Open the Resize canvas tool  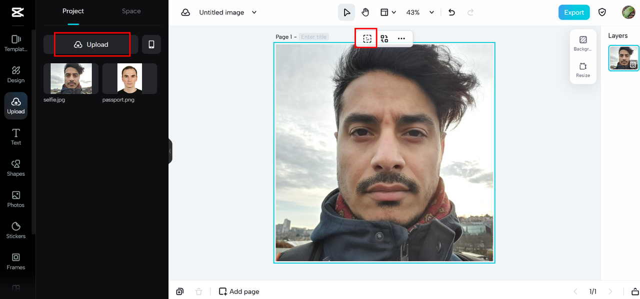pos(583,70)
